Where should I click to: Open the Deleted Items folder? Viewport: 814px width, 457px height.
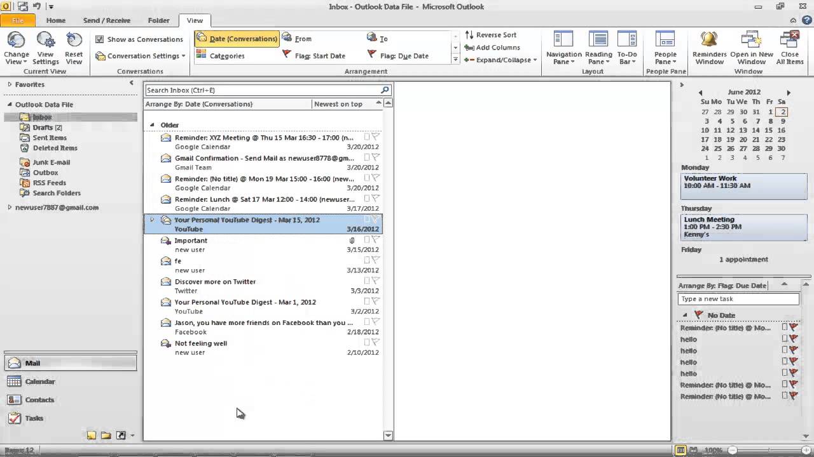click(x=55, y=148)
